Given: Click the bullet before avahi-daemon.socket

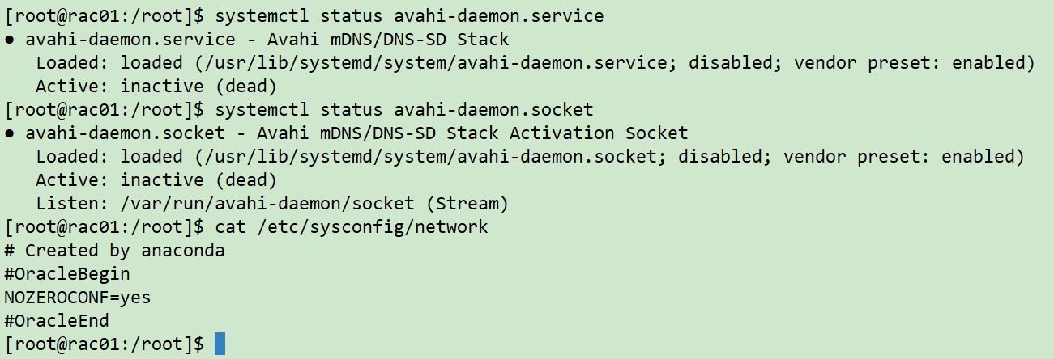Looking at the screenshot, I should coord(9,133).
